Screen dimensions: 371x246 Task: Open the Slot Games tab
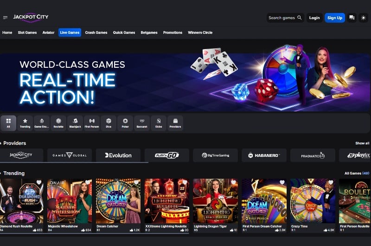pos(27,32)
